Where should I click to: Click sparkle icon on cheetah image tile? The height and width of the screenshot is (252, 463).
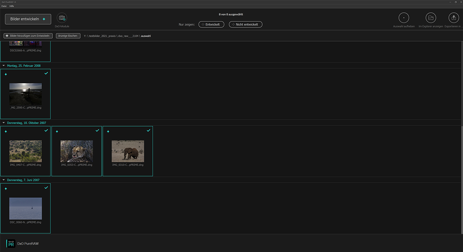click(x=57, y=132)
